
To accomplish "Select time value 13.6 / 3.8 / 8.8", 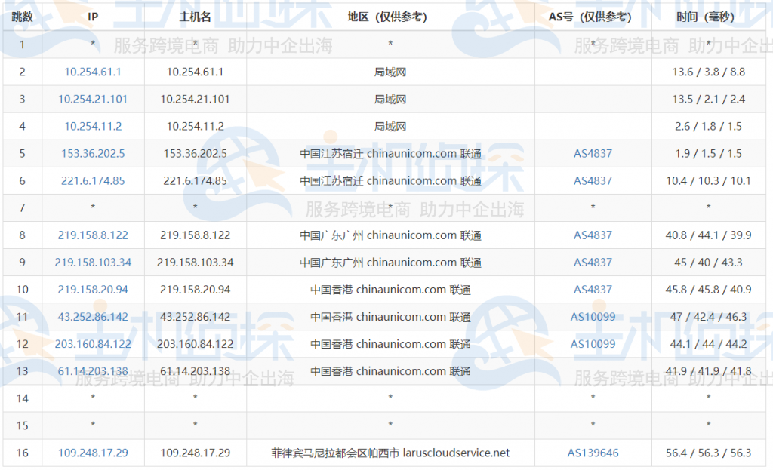I will pyautogui.click(x=708, y=72).
